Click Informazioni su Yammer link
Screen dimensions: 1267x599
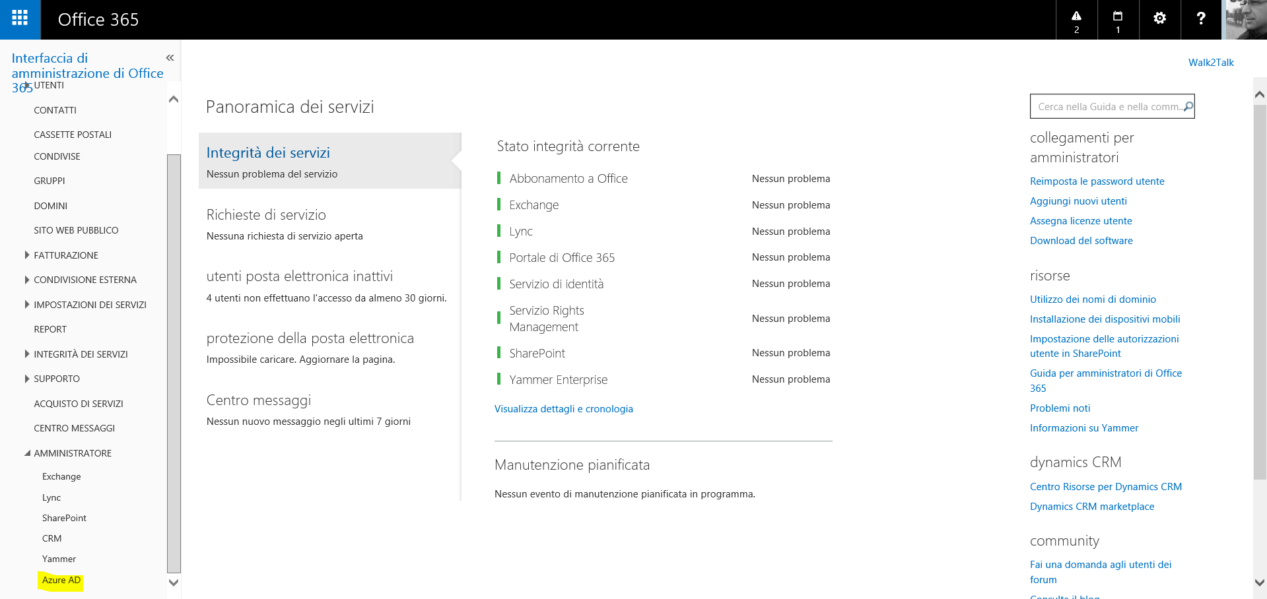(1084, 428)
